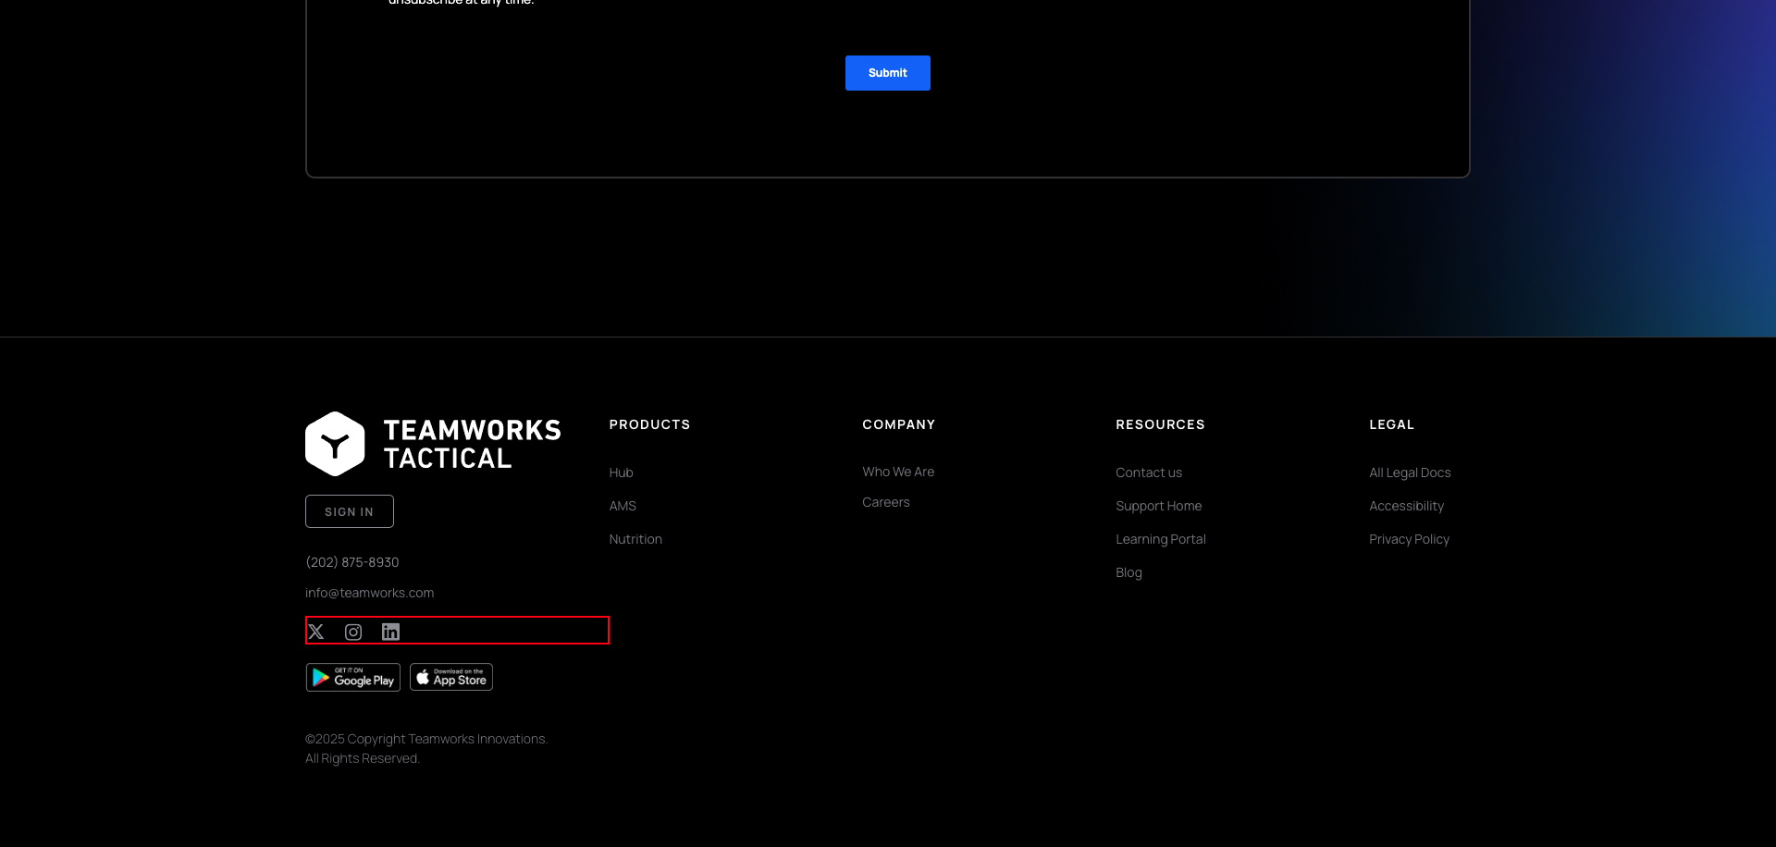This screenshot has height=847, width=1776.
Task: Click the info@teamworks.com email link
Action: click(x=370, y=592)
